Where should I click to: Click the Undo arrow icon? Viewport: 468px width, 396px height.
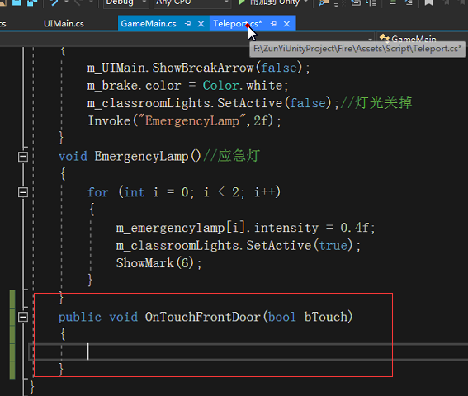point(54,2)
